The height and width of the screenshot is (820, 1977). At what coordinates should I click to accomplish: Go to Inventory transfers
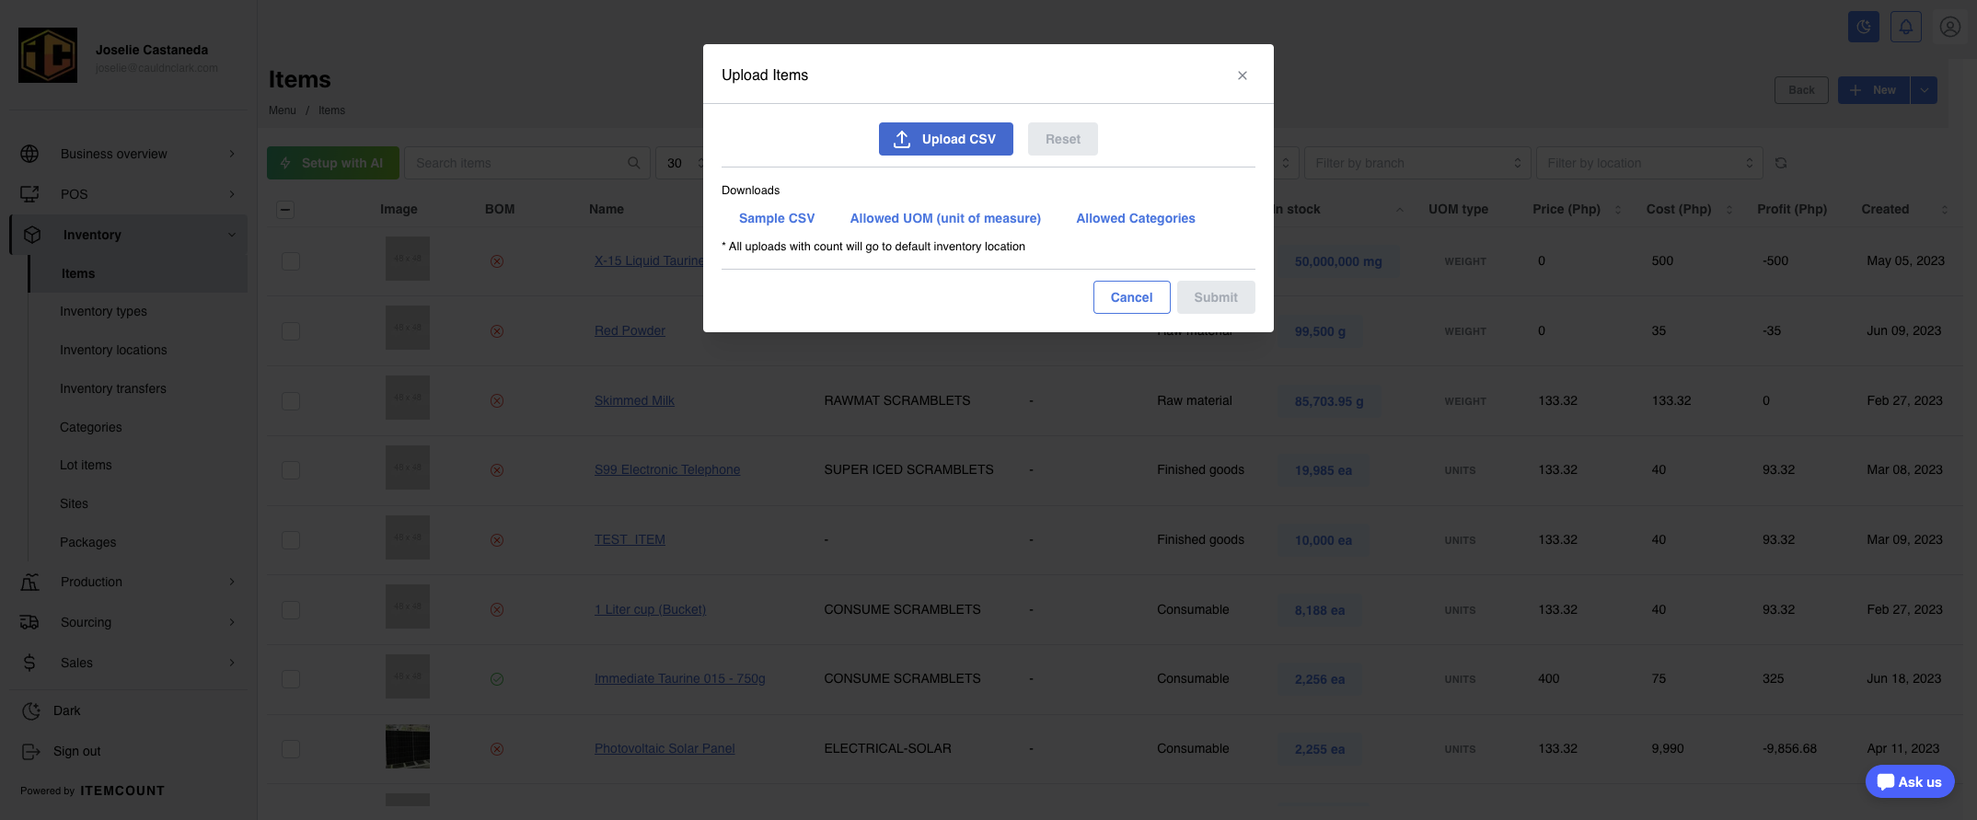(113, 388)
